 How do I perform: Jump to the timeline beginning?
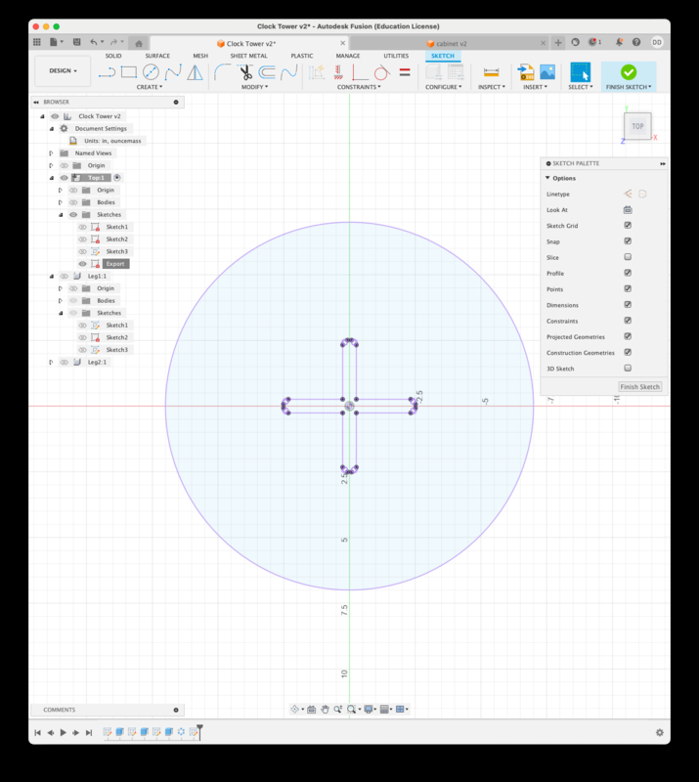(x=37, y=732)
